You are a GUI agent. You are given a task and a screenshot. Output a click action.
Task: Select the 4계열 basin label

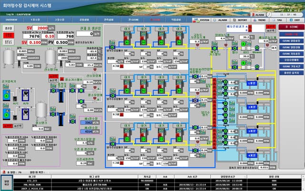(x=252, y=156)
